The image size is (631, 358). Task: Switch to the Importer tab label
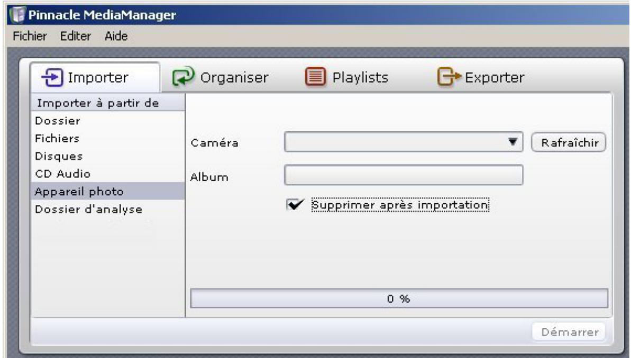(x=98, y=77)
